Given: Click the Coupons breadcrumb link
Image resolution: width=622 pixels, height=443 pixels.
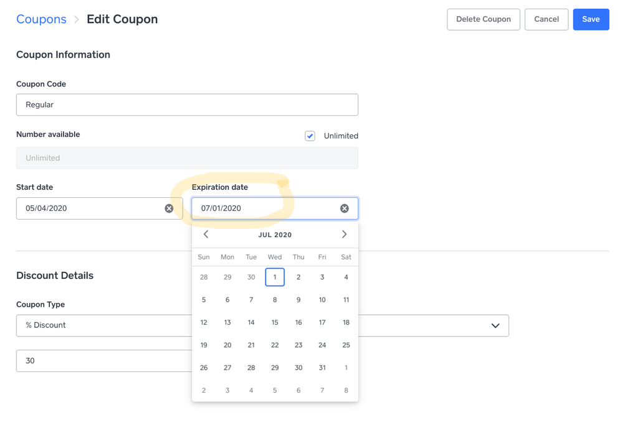Looking at the screenshot, I should [41, 19].
